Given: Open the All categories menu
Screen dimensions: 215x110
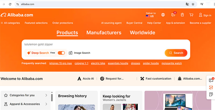Looking at the screenshot, I should (x=10, y=23).
